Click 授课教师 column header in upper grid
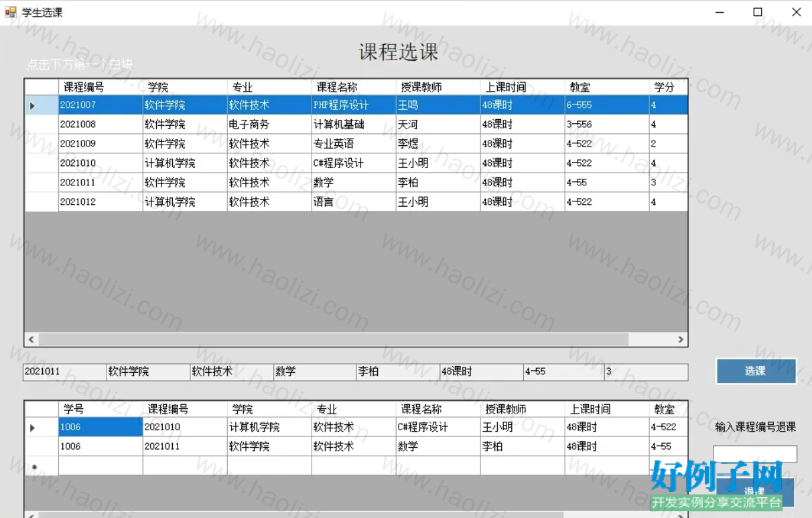This screenshot has height=518, width=812. click(438, 87)
